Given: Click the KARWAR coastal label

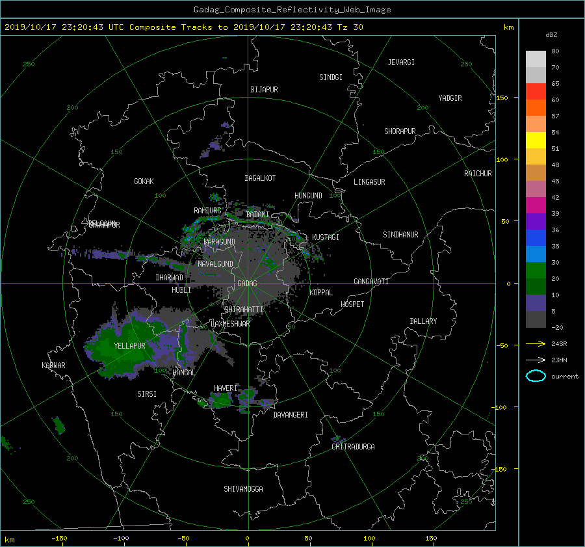Looking at the screenshot, I should tap(53, 365).
